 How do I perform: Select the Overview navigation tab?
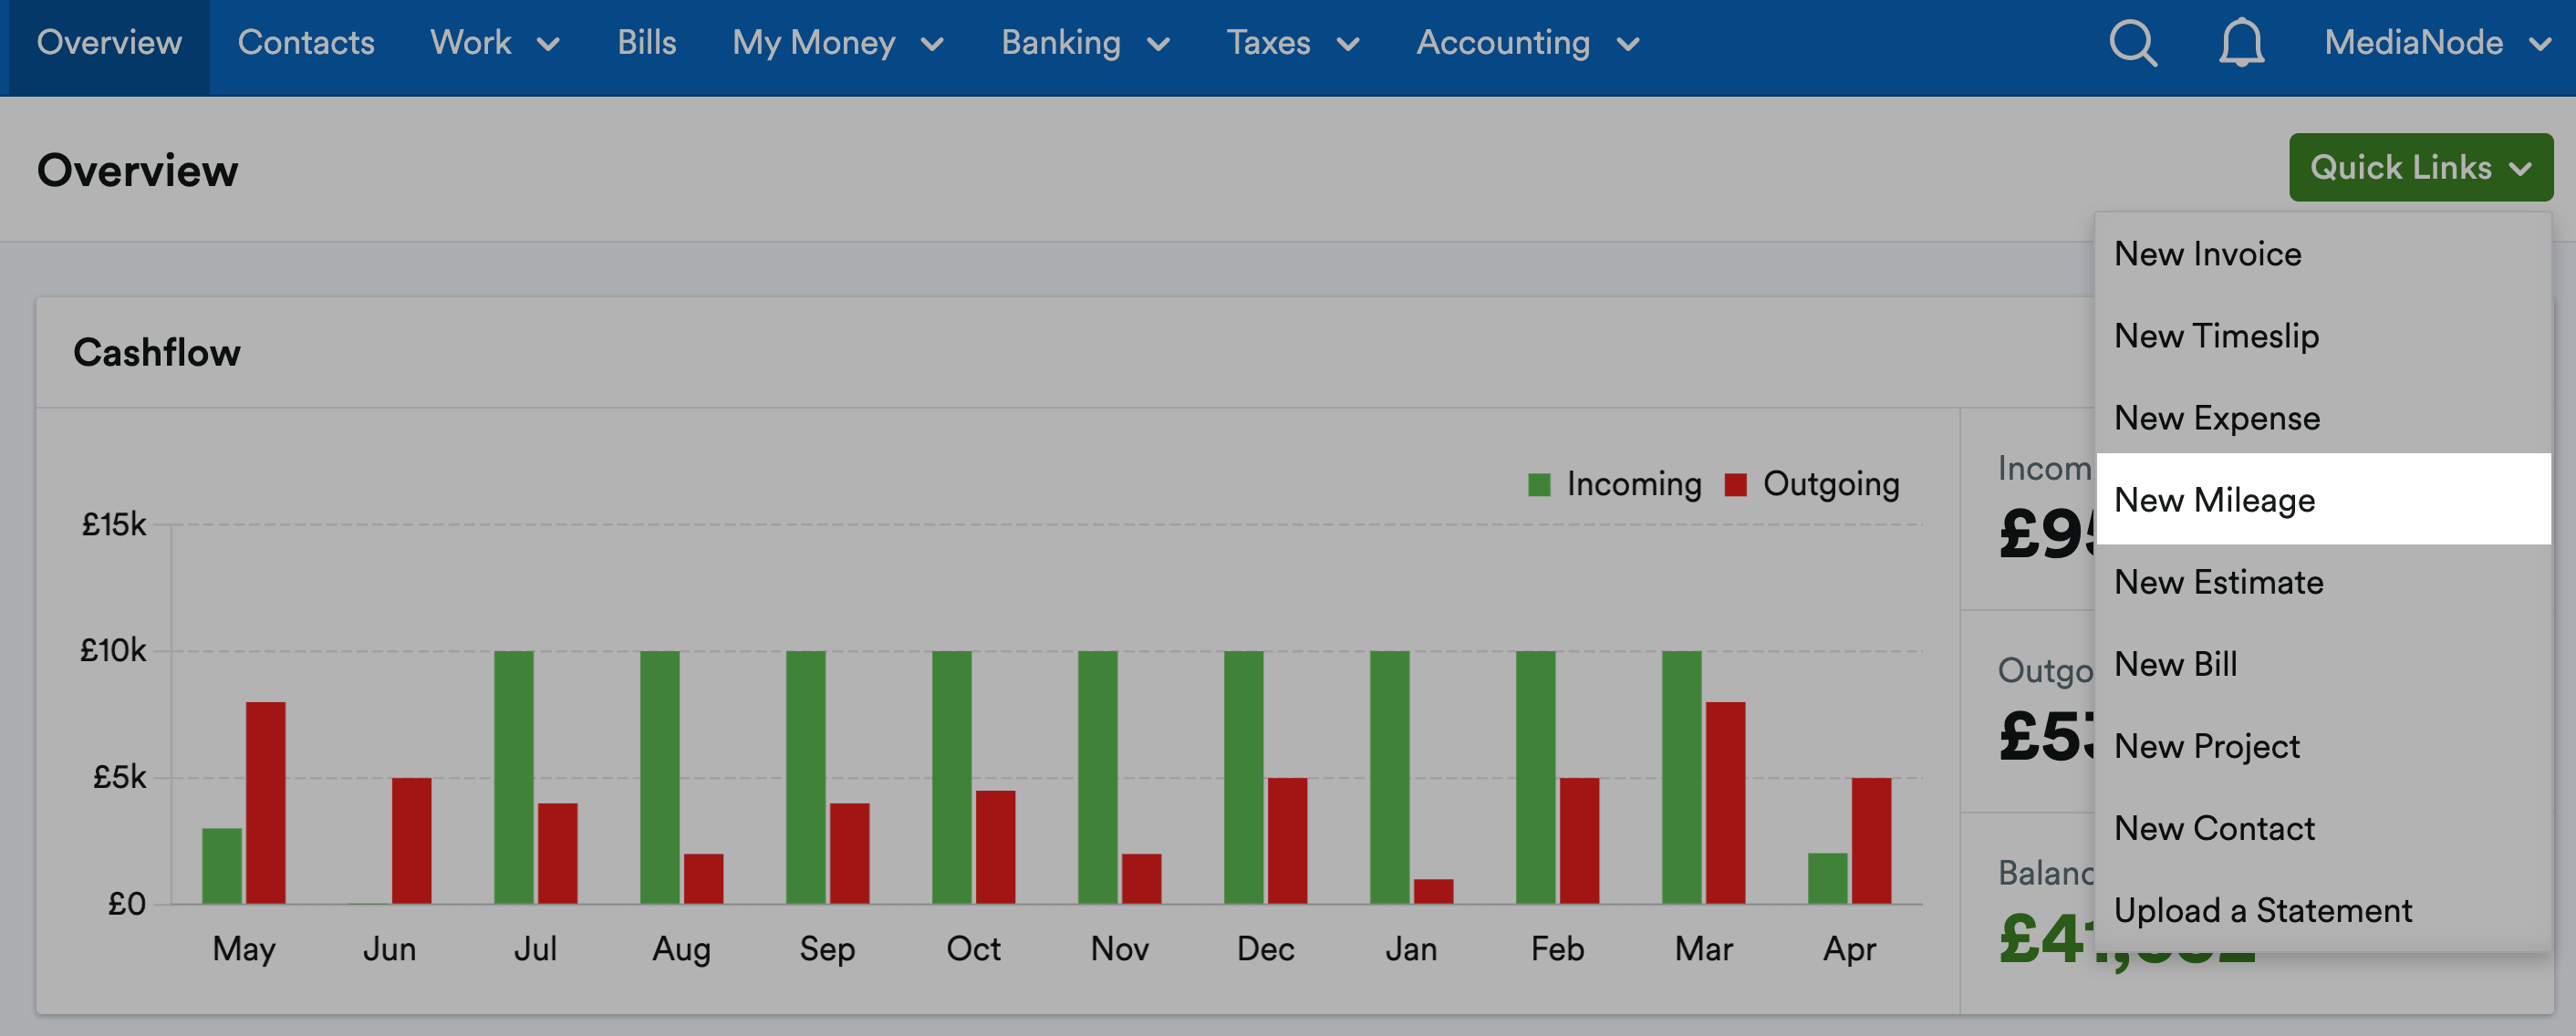point(109,44)
